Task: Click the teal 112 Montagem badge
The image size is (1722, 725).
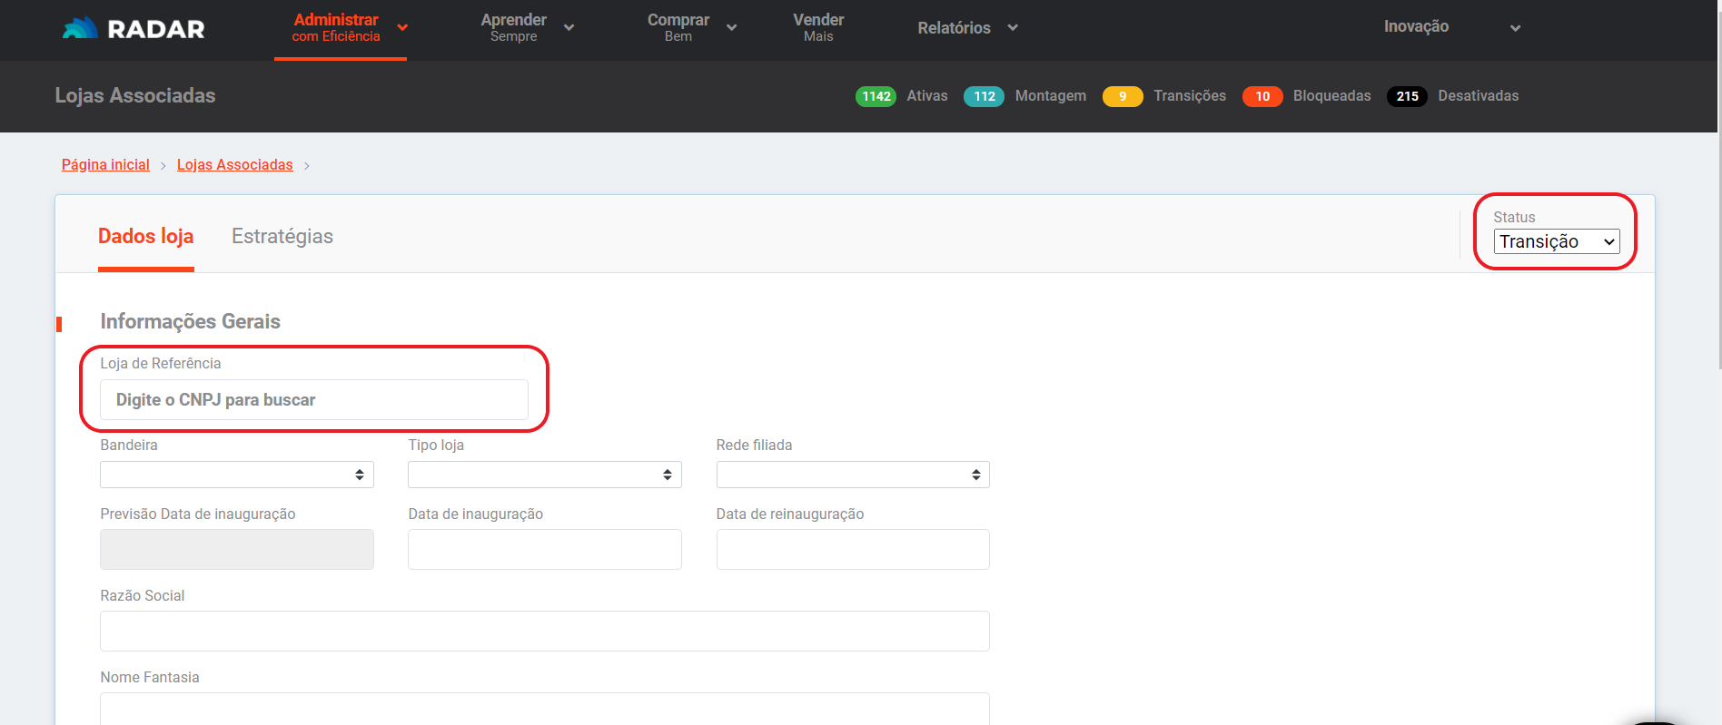Action: (x=984, y=96)
